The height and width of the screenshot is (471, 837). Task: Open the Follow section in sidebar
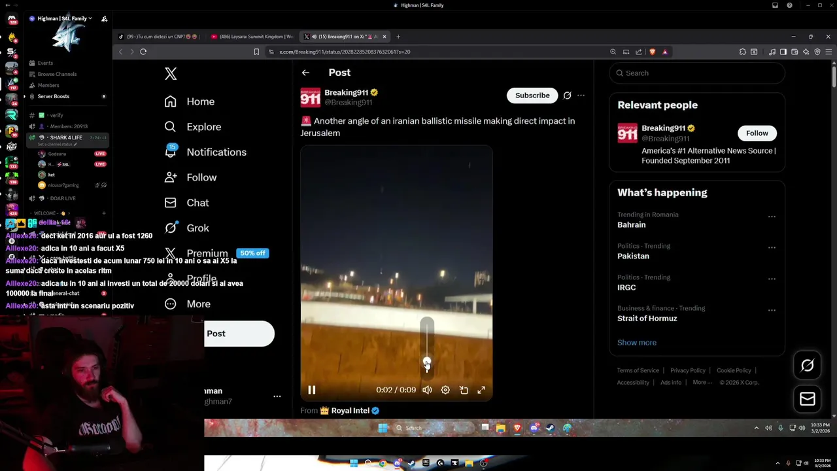pos(190,177)
